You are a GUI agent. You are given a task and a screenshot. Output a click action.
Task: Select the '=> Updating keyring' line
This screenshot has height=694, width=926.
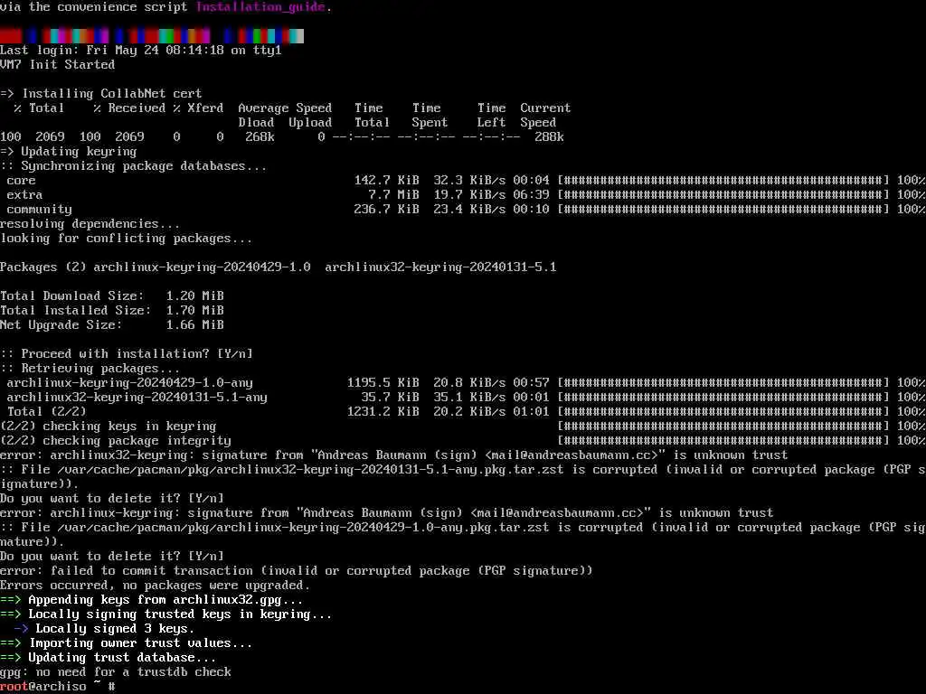(x=69, y=152)
